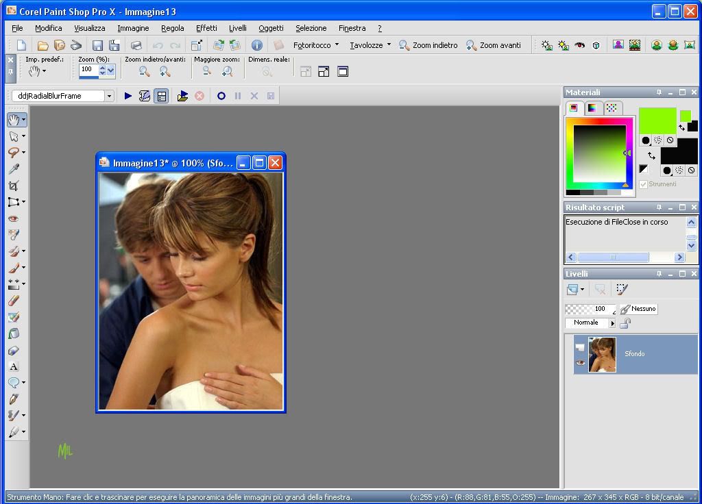
Task: Expand the Paint Brush tool flyout arrow
Action: 24,268
